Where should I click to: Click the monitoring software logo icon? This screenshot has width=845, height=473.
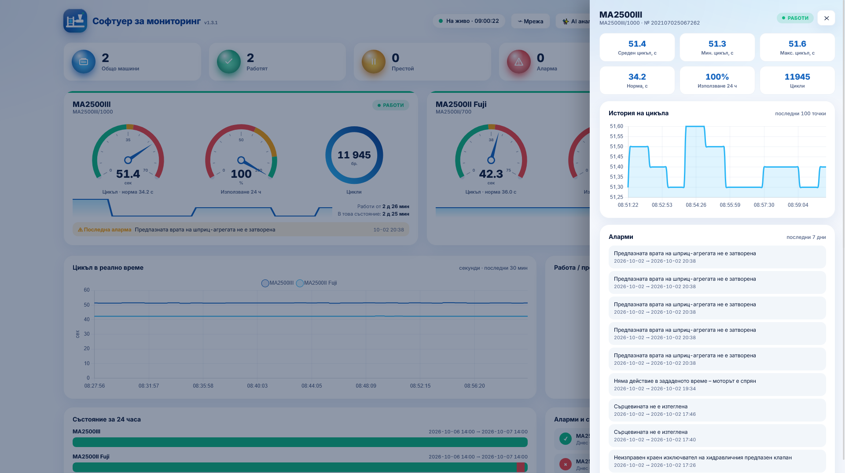click(x=75, y=21)
